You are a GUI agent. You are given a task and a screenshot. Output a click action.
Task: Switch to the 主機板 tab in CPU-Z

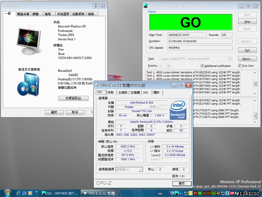(x=123, y=92)
